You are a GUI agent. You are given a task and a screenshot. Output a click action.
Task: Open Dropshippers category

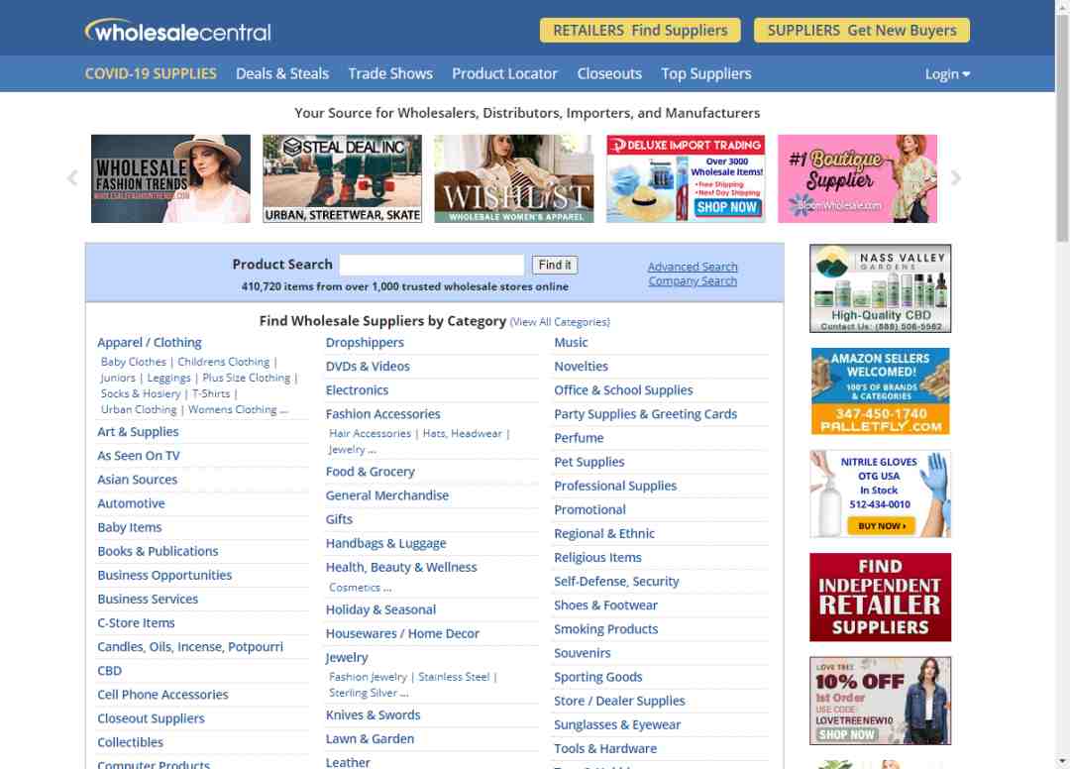(x=365, y=343)
